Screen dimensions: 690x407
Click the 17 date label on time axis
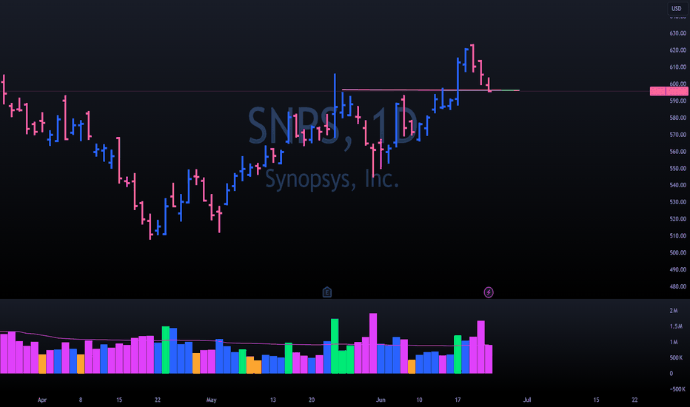[x=458, y=400]
